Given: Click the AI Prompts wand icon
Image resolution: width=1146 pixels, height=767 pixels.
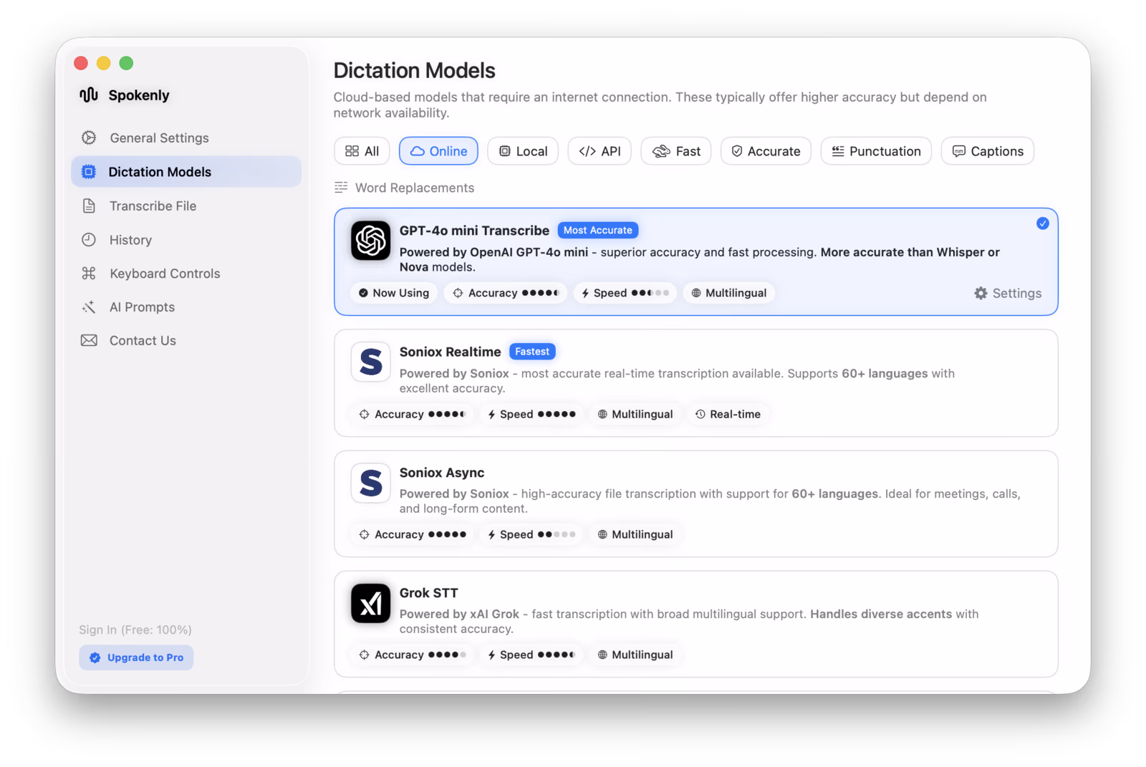Looking at the screenshot, I should coord(89,307).
